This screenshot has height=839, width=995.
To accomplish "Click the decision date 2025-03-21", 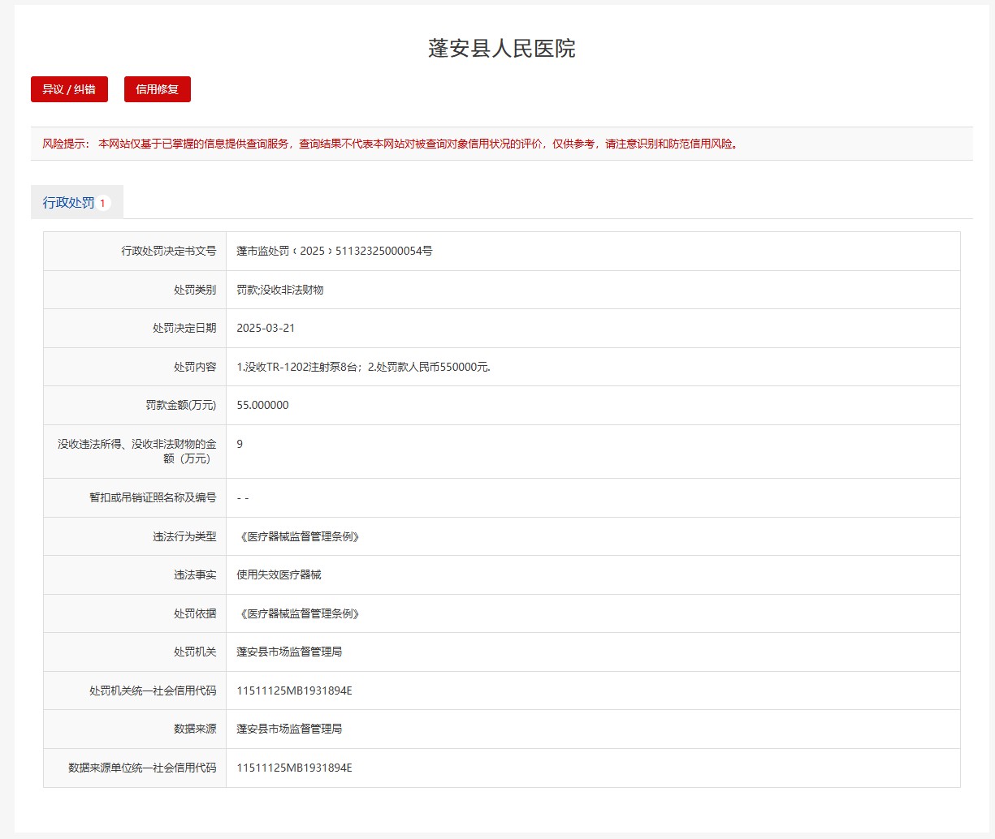I will click(266, 328).
